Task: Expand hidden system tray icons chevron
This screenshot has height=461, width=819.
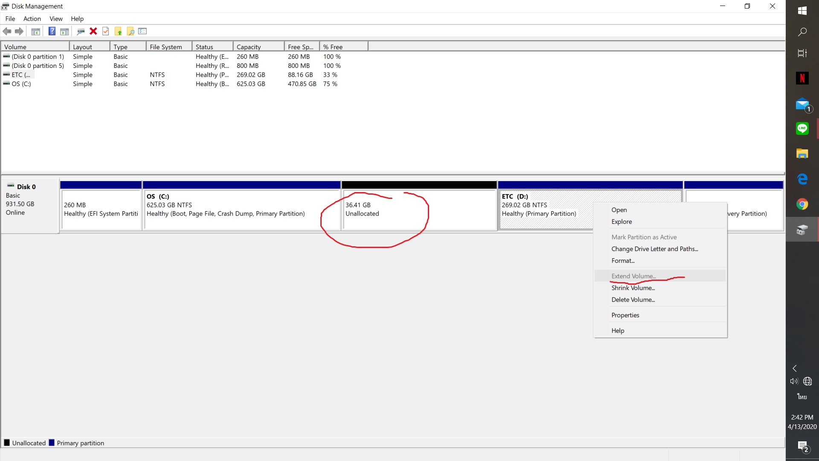Action: coord(795,368)
